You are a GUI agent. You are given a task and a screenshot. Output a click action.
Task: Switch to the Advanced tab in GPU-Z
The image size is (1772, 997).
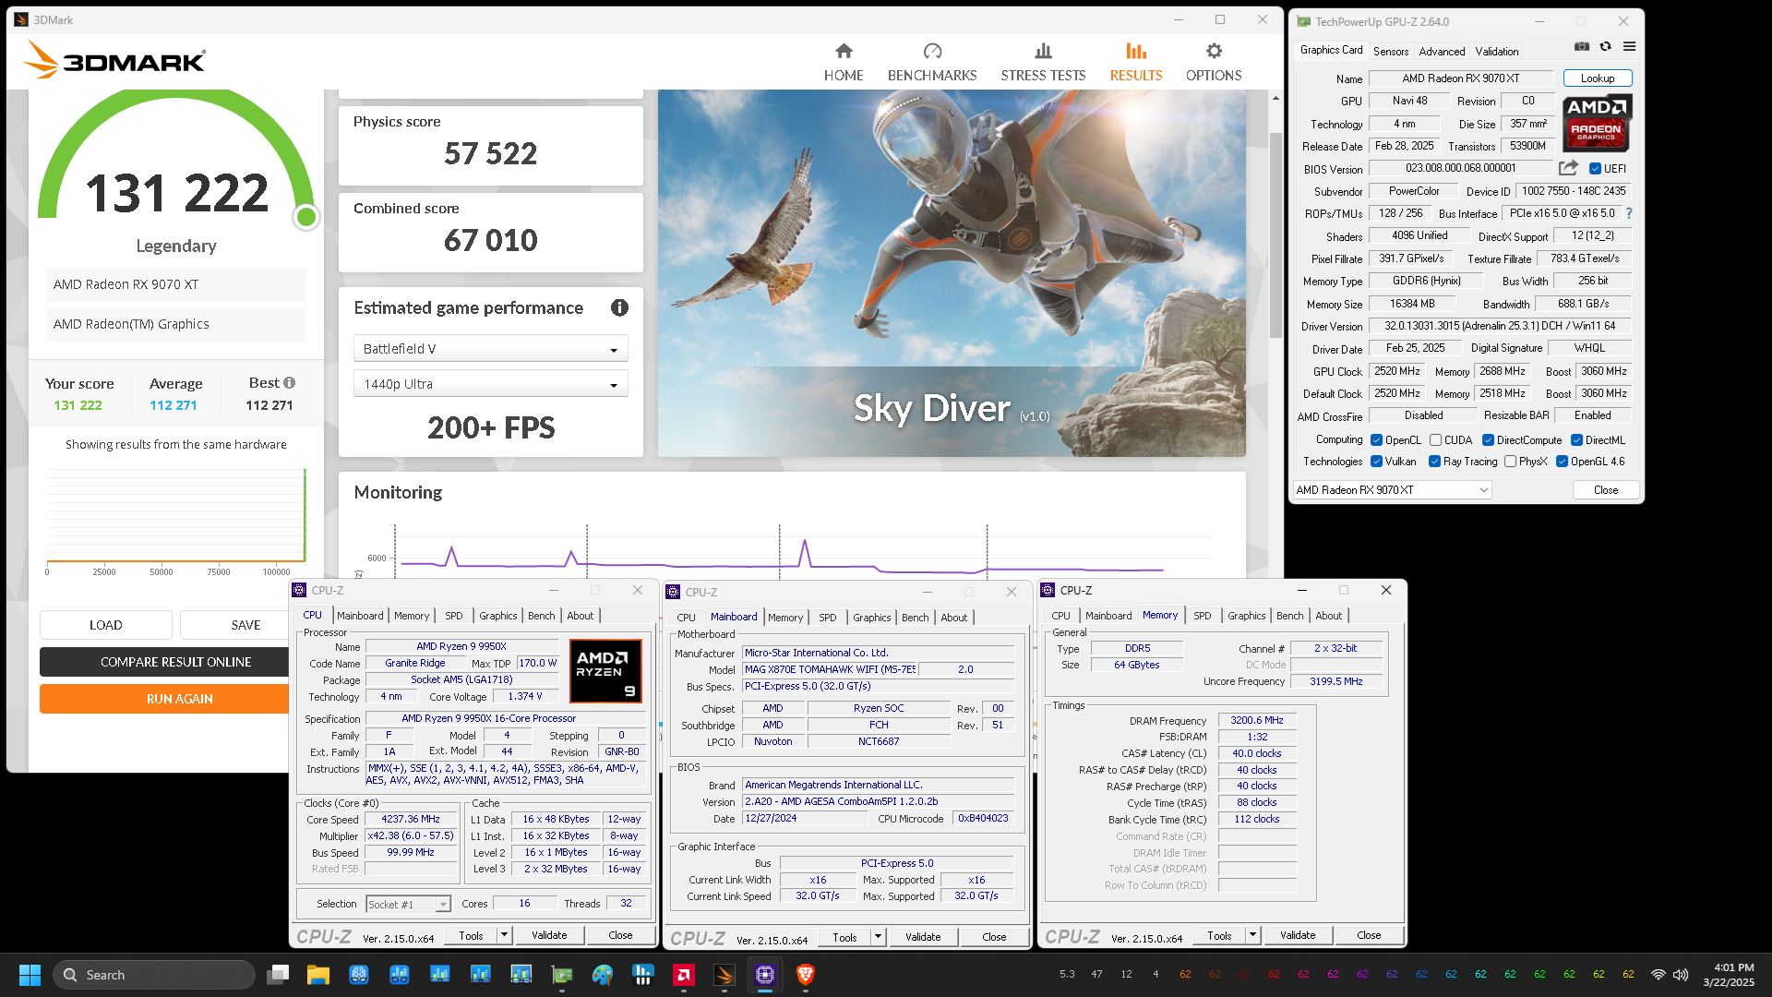[x=1442, y=52]
